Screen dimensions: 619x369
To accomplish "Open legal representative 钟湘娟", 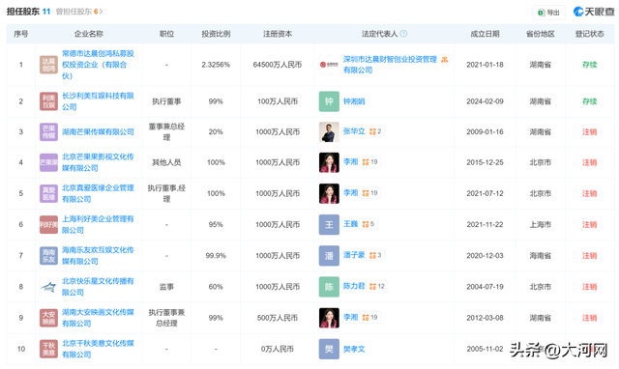I will pos(354,101).
